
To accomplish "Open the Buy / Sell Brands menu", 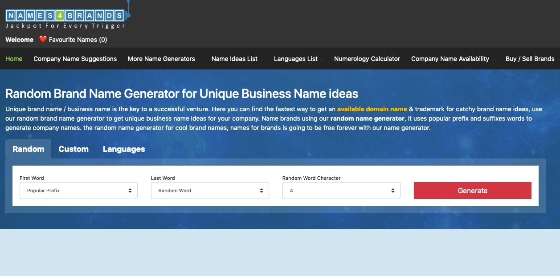I will (x=530, y=58).
